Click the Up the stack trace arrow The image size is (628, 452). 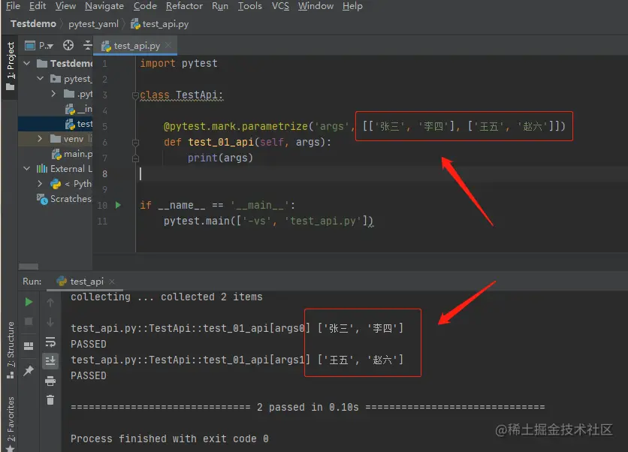50,303
